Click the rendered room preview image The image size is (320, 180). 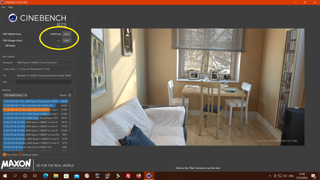198,87
